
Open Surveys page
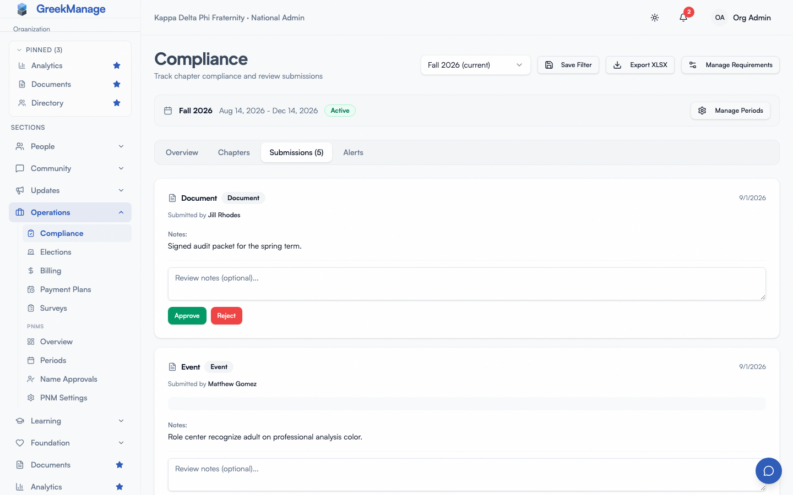77,308
